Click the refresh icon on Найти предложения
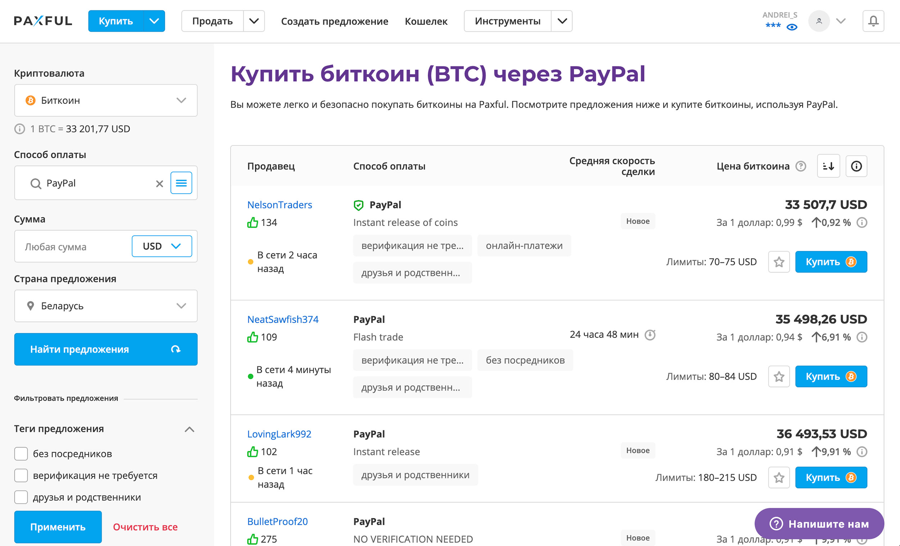 point(175,349)
